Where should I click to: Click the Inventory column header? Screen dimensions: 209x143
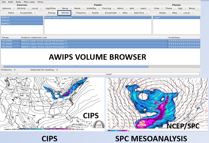pos(184,38)
